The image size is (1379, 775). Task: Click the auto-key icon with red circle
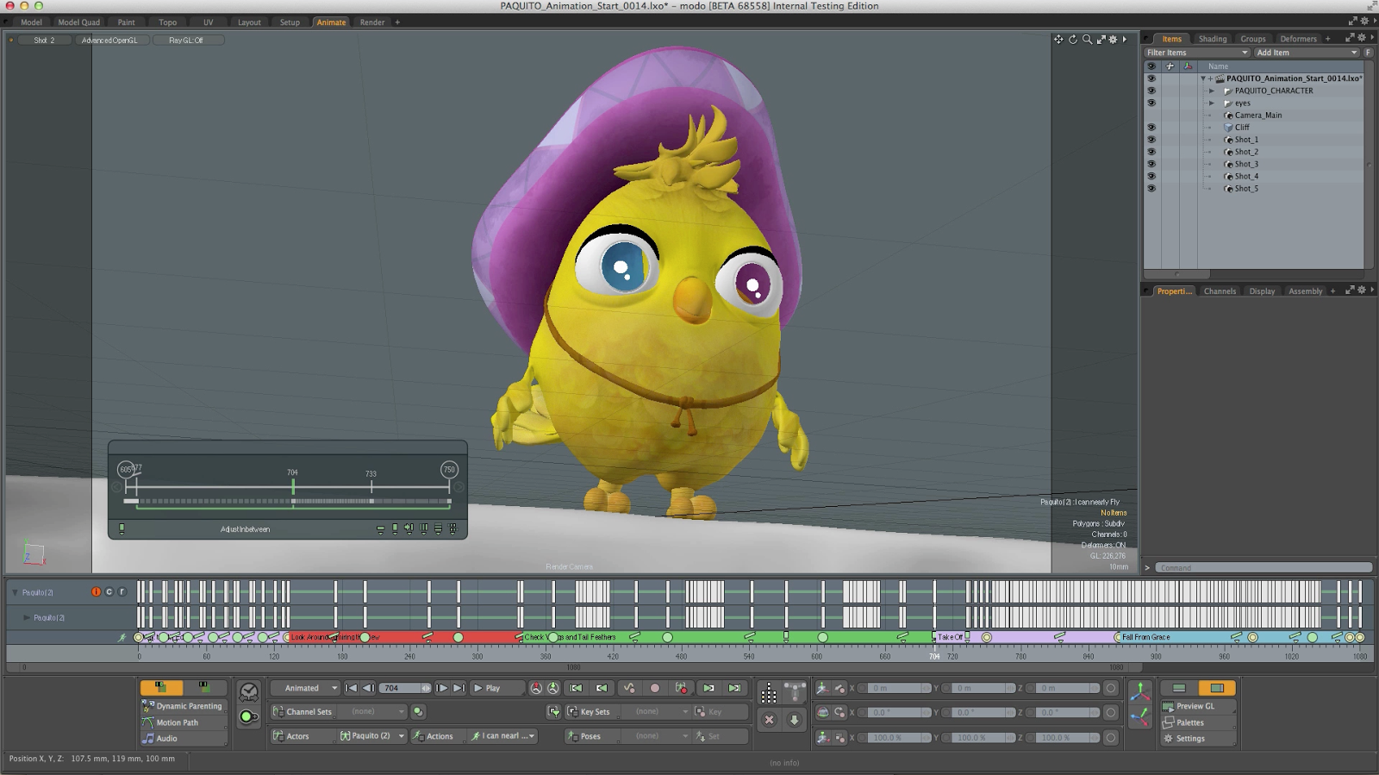tap(682, 688)
